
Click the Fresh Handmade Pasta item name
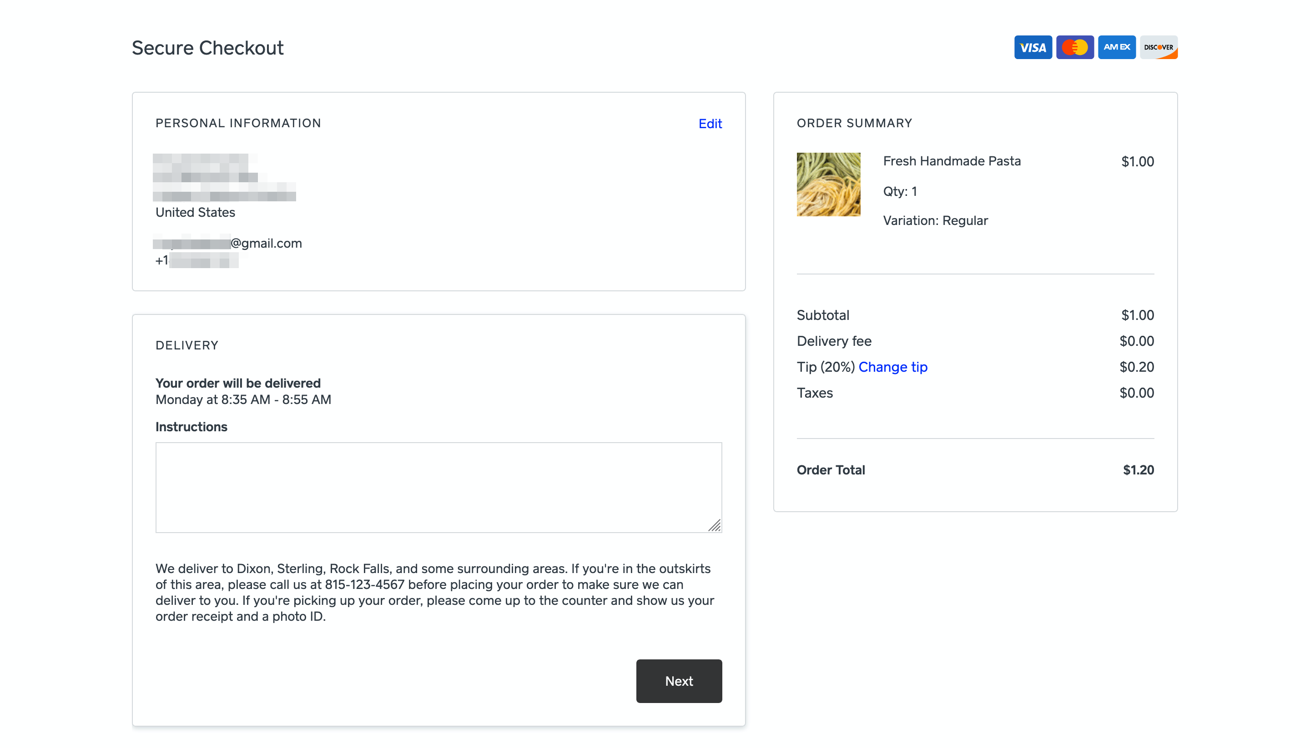pyautogui.click(x=952, y=161)
